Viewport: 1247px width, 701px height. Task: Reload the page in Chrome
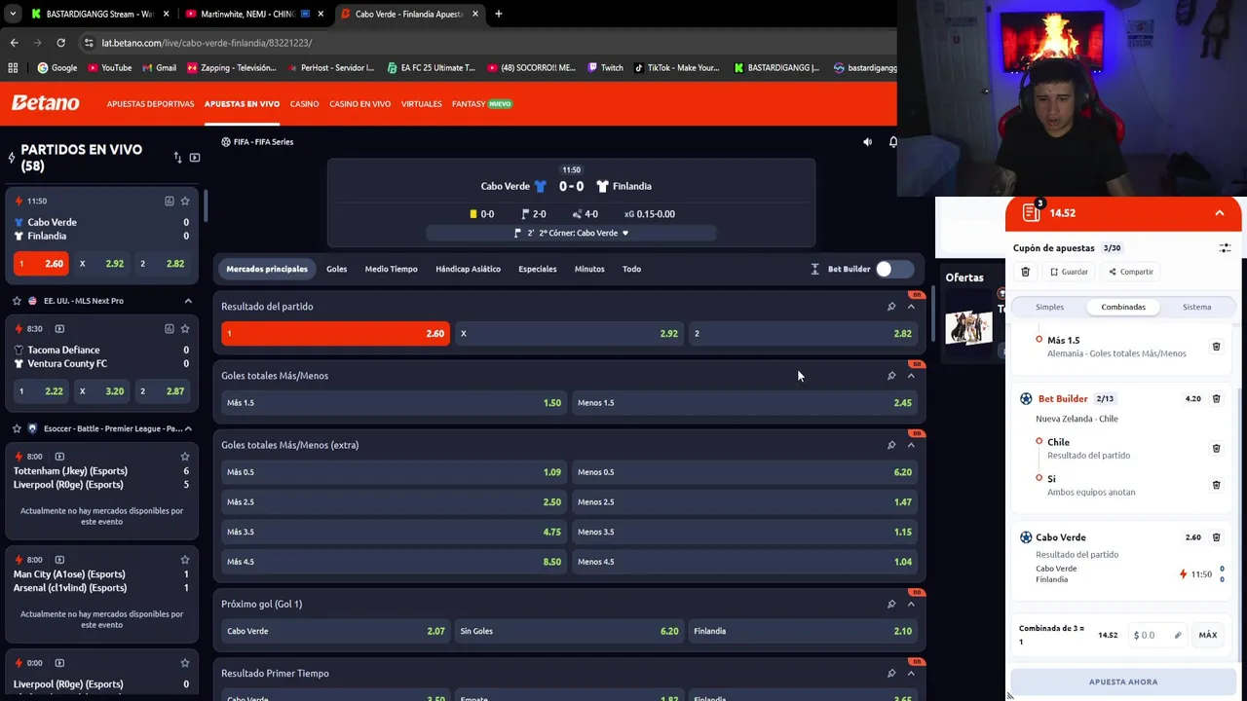(60, 43)
